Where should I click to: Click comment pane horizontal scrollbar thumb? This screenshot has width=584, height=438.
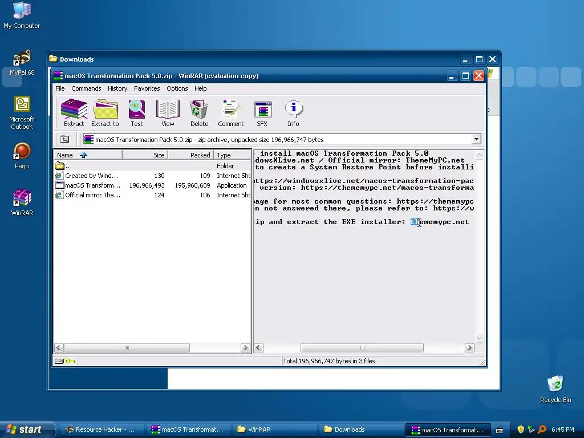click(x=362, y=348)
